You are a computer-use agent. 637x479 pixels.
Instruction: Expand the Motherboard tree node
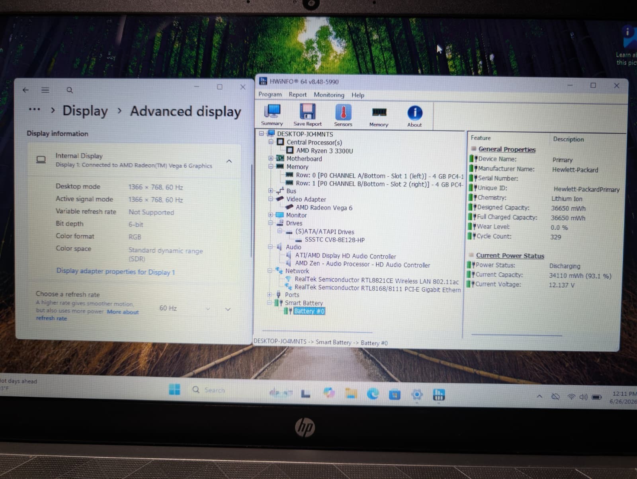pos(271,158)
